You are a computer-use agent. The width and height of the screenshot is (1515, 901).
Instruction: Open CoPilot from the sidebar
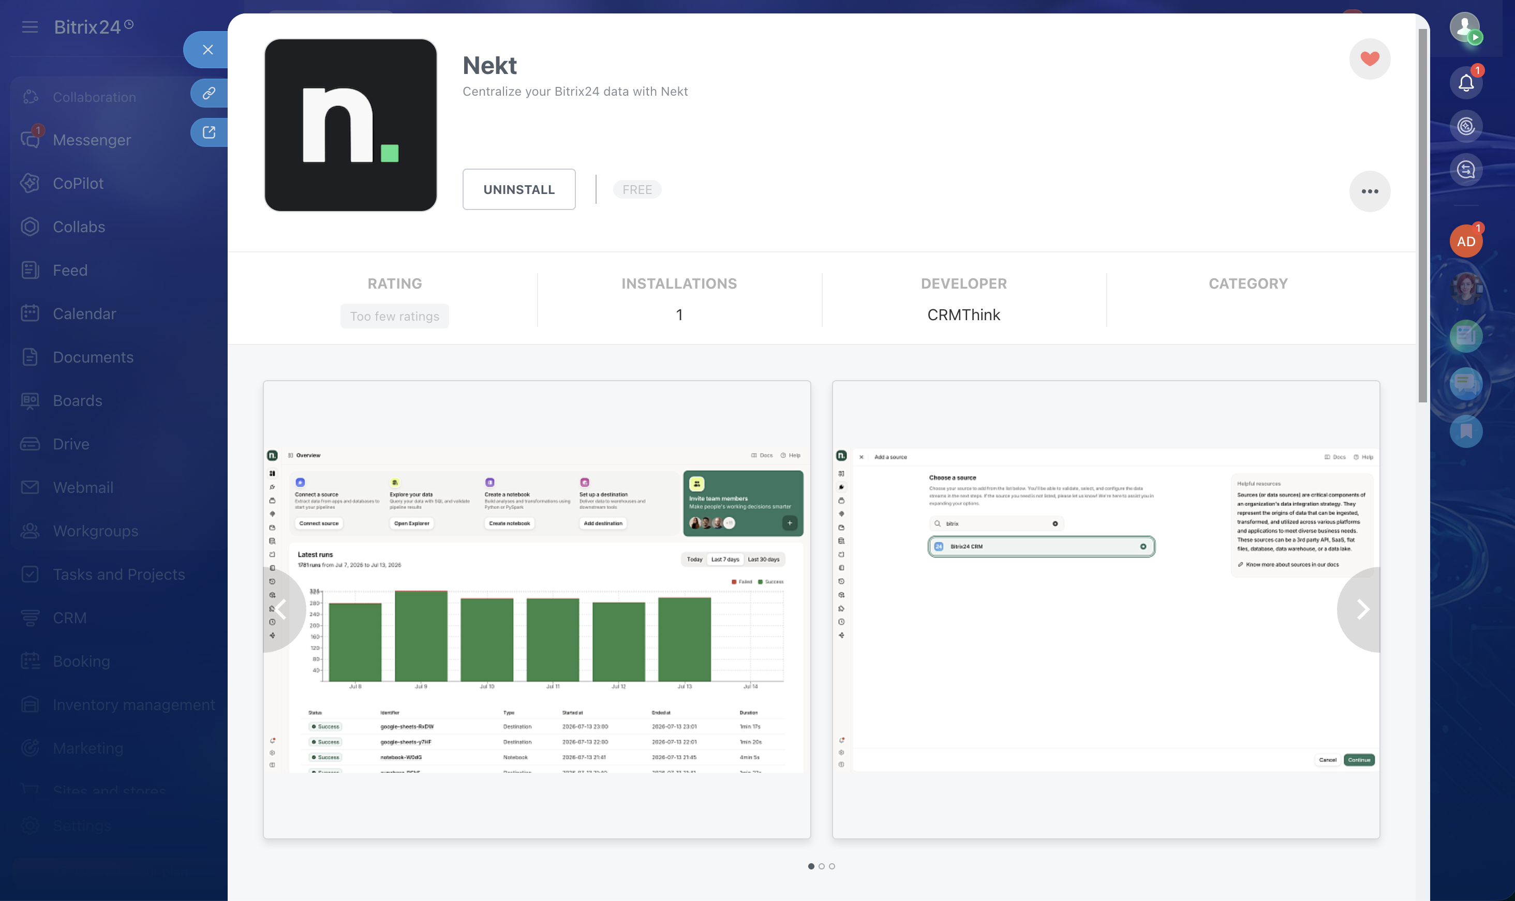(78, 184)
